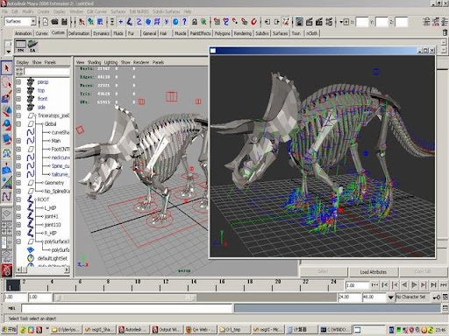Image resolution: width=449 pixels, height=336 pixels.
Task: Open the Polygons shelf tab
Action: tap(222, 33)
